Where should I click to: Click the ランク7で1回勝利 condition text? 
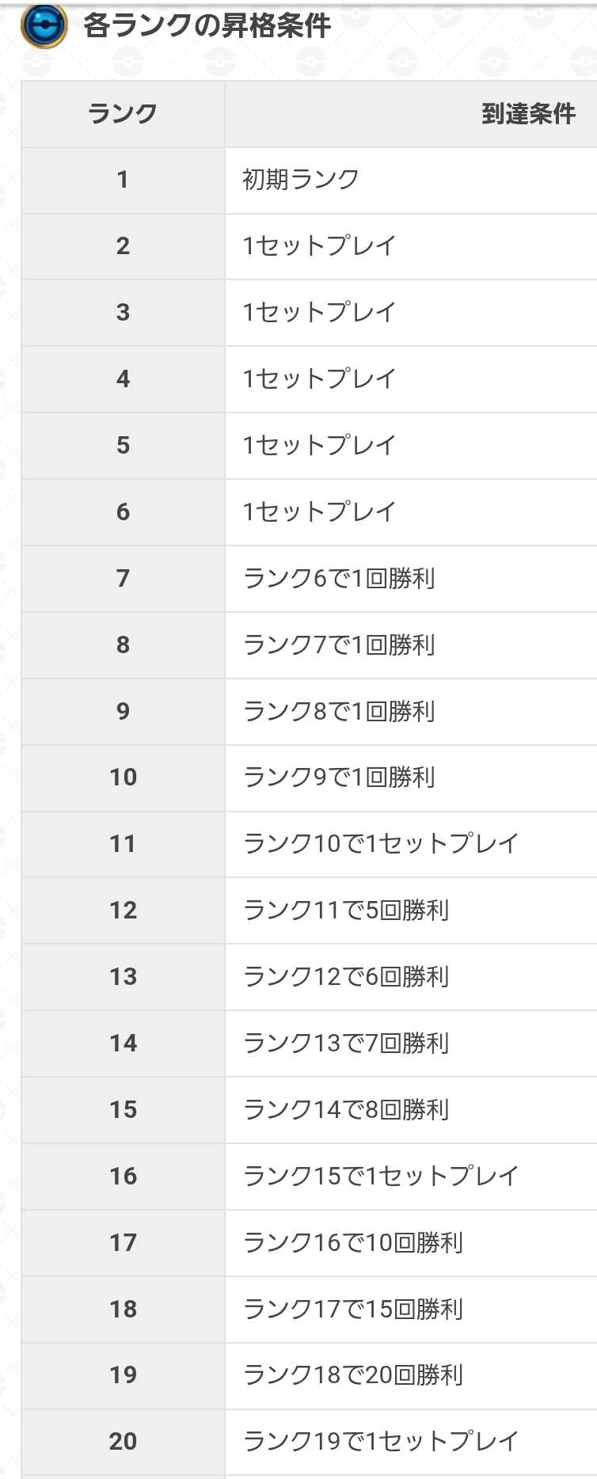[339, 645]
